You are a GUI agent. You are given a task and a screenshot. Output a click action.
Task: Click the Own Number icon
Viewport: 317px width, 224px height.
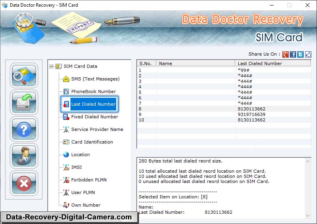tap(66, 205)
